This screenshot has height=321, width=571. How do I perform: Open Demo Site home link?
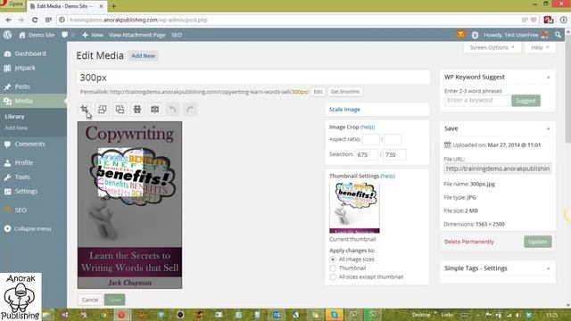37,35
